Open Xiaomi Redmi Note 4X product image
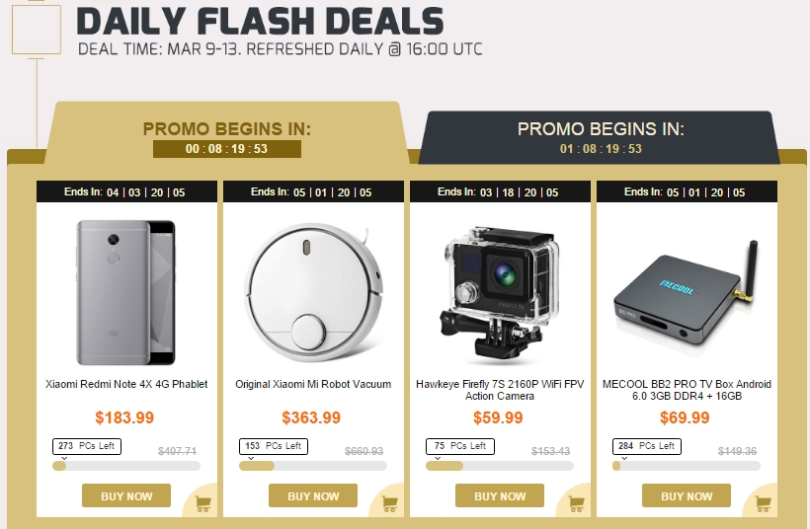The image size is (810, 529). [126, 292]
